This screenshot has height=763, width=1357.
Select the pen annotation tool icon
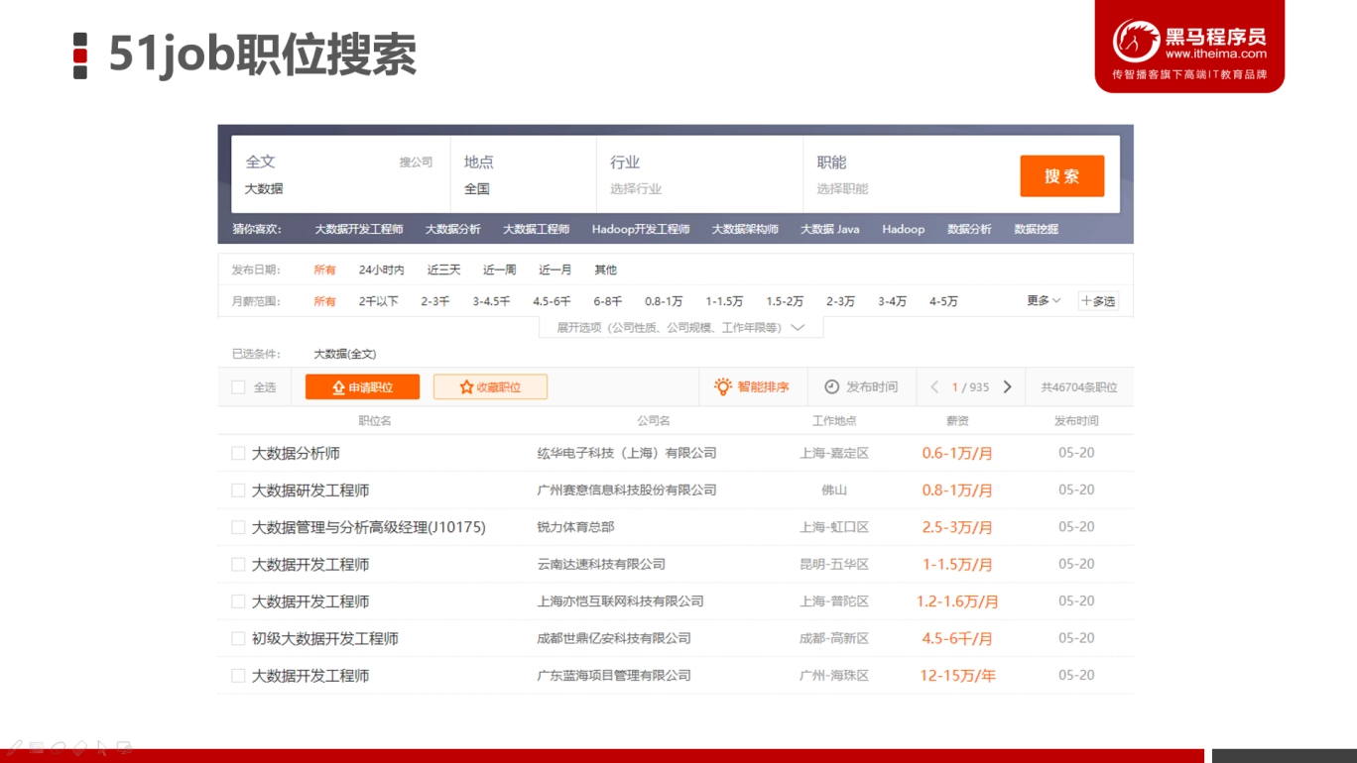click(15, 747)
